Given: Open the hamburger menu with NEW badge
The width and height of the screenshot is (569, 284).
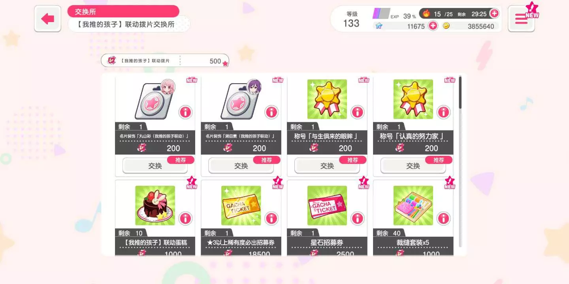Looking at the screenshot, I should coord(521,19).
